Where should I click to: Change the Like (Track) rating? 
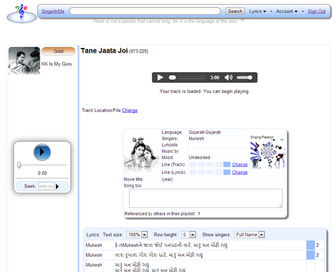tap(240, 164)
